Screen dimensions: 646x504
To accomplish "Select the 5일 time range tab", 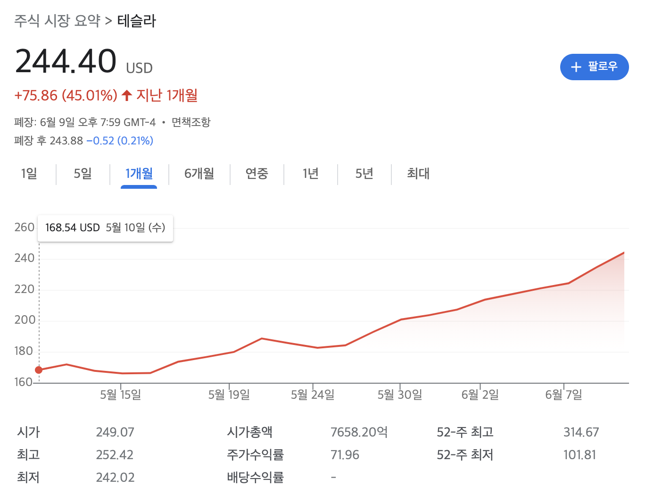I will tap(83, 174).
